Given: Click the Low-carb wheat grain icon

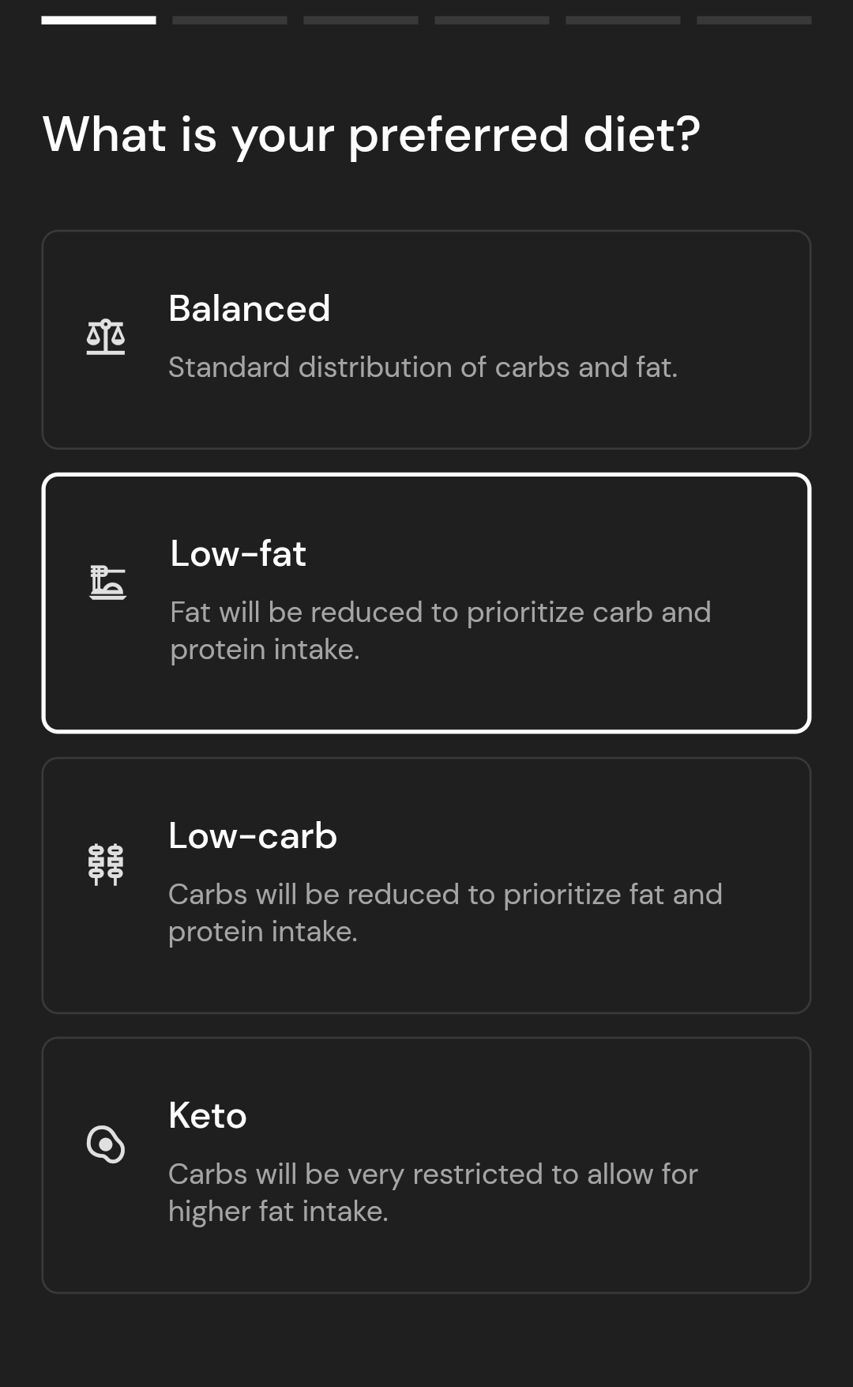Looking at the screenshot, I should (x=106, y=864).
